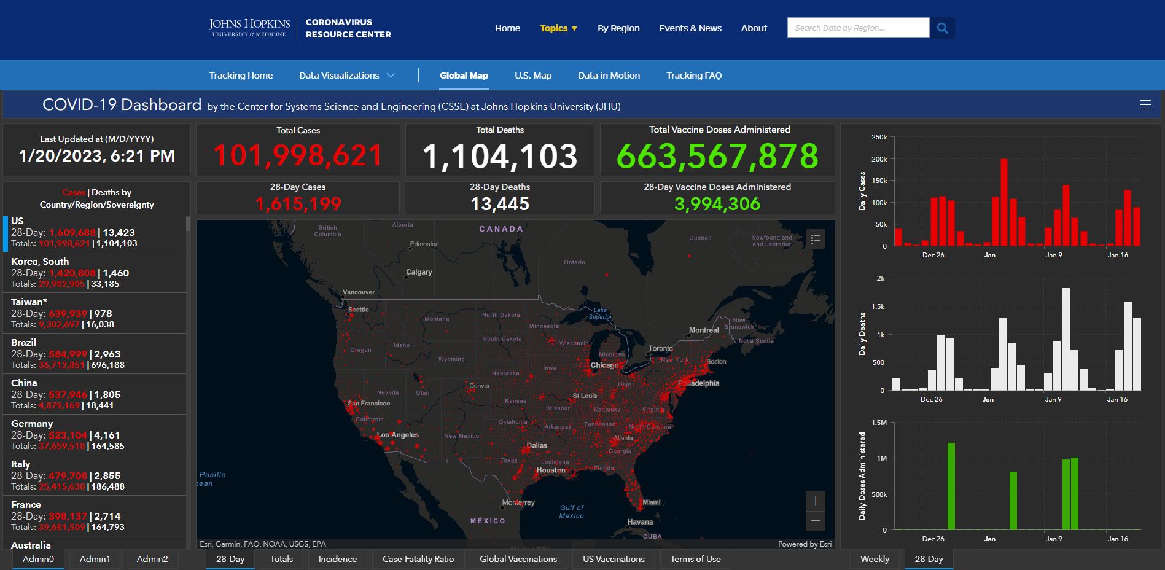Image resolution: width=1165 pixels, height=570 pixels.
Task: Switch to the Totals map tab
Action: pyautogui.click(x=281, y=560)
